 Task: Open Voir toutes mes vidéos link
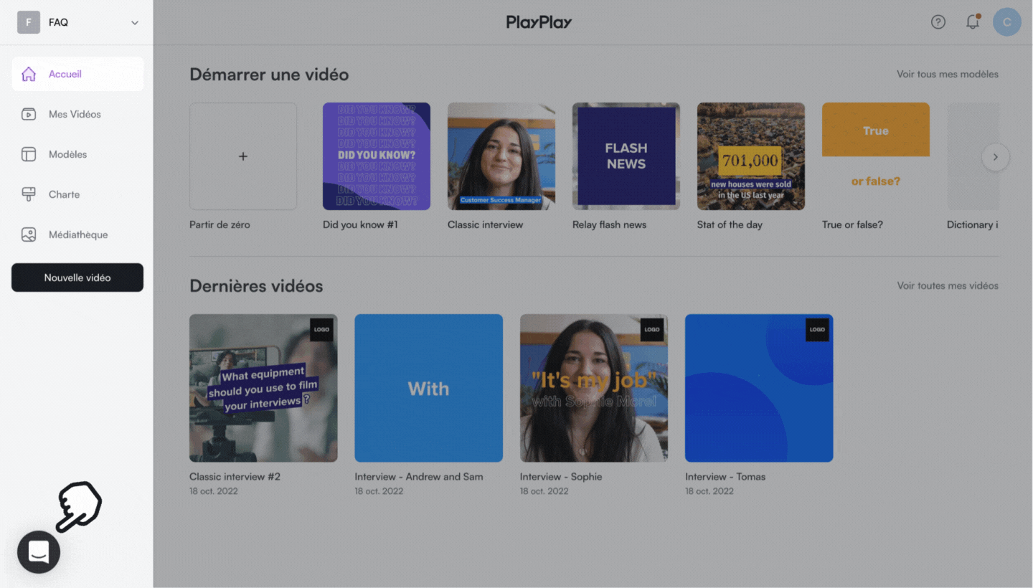point(947,285)
